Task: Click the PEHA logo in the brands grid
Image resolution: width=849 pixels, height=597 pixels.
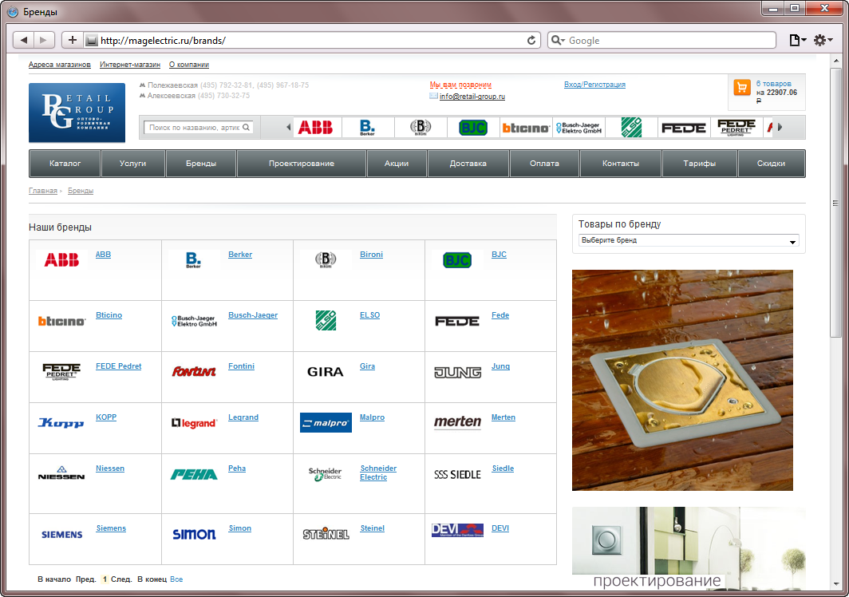Action: 194,475
